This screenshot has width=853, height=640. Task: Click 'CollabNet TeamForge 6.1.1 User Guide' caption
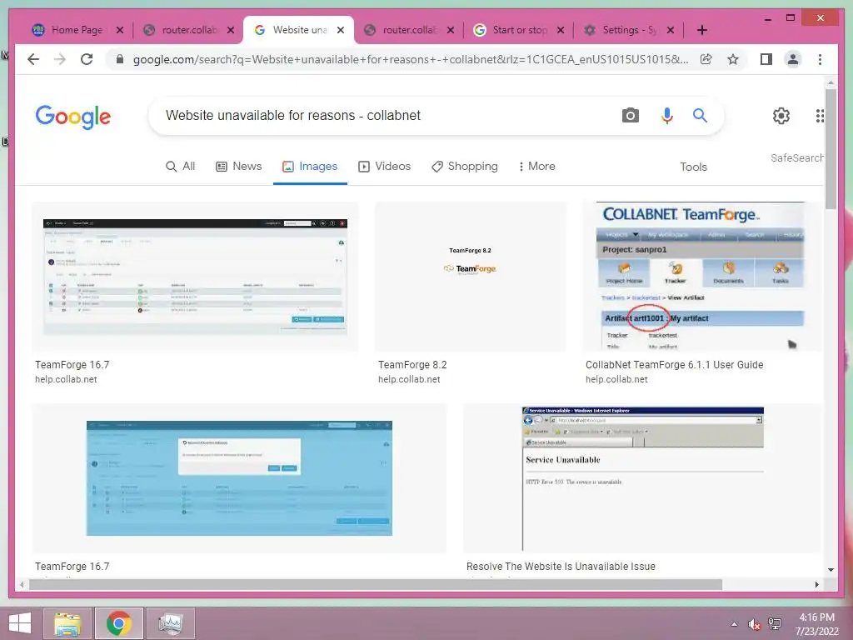click(674, 365)
